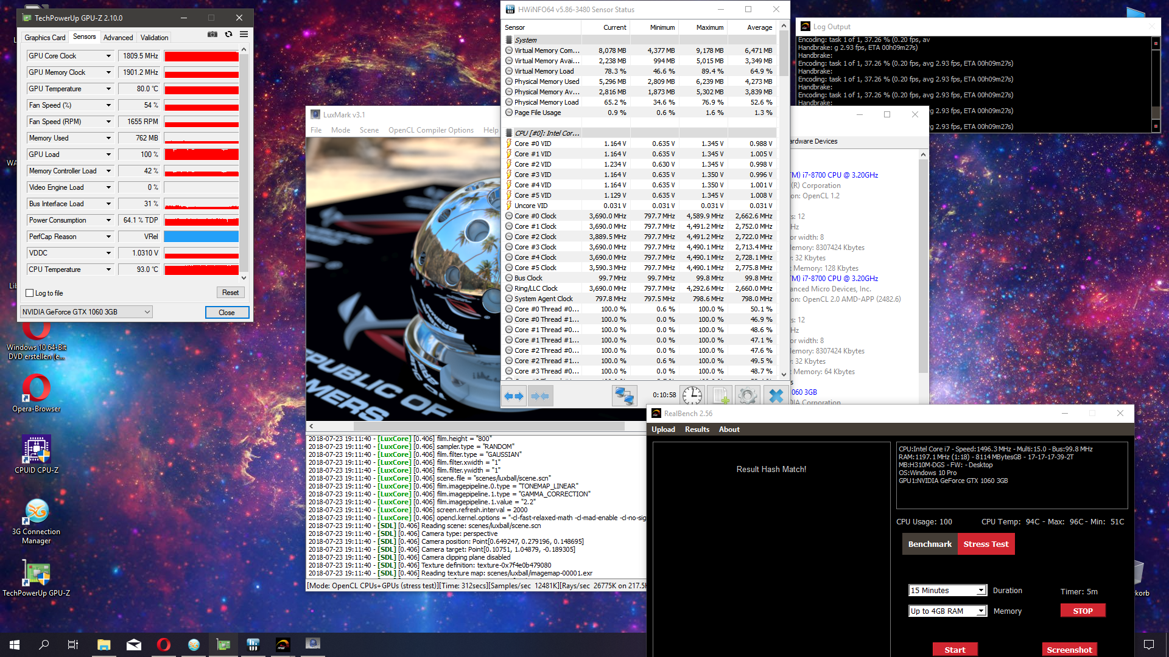Click the GPU-Z Reset button
1169x657 pixels.
230,293
